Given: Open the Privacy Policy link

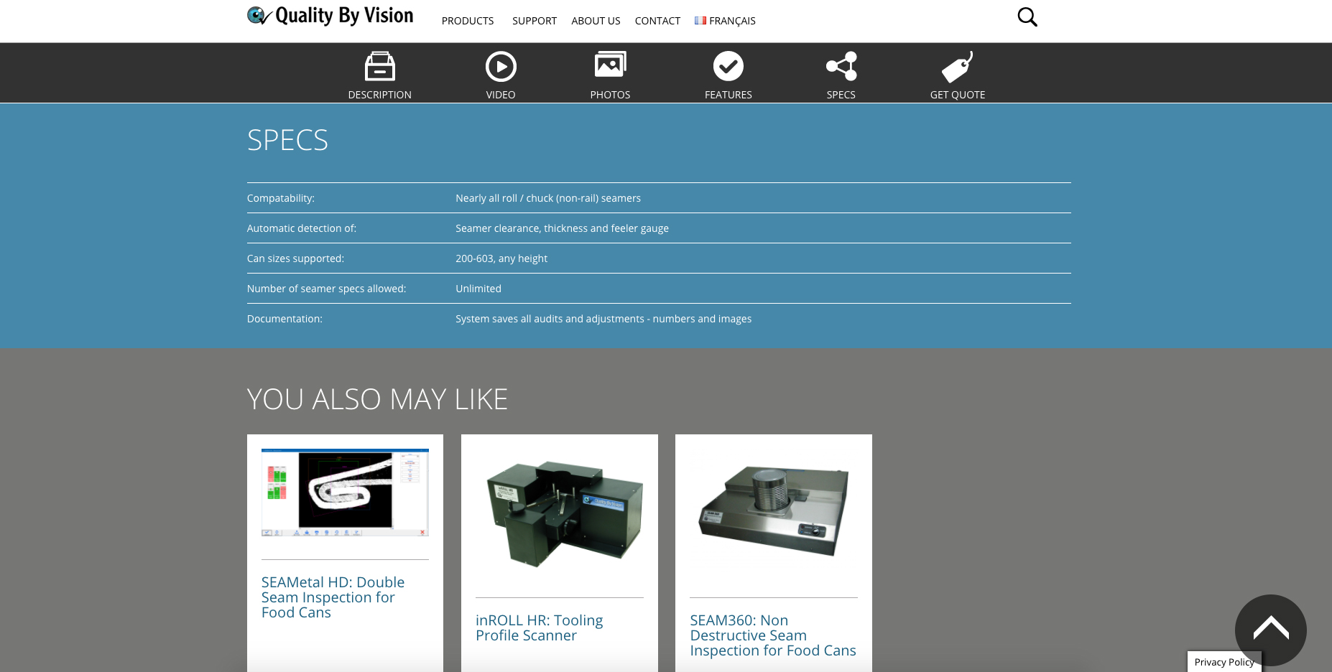Looking at the screenshot, I should pyautogui.click(x=1224, y=662).
